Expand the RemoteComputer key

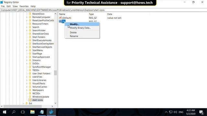pyautogui.click(x=27, y=17)
